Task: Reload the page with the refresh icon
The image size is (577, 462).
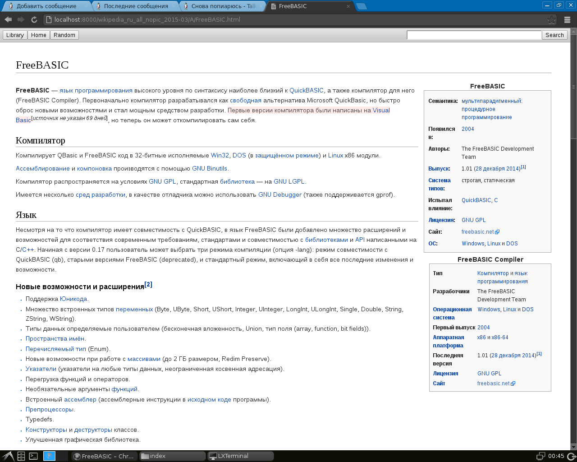Action: click(x=34, y=19)
